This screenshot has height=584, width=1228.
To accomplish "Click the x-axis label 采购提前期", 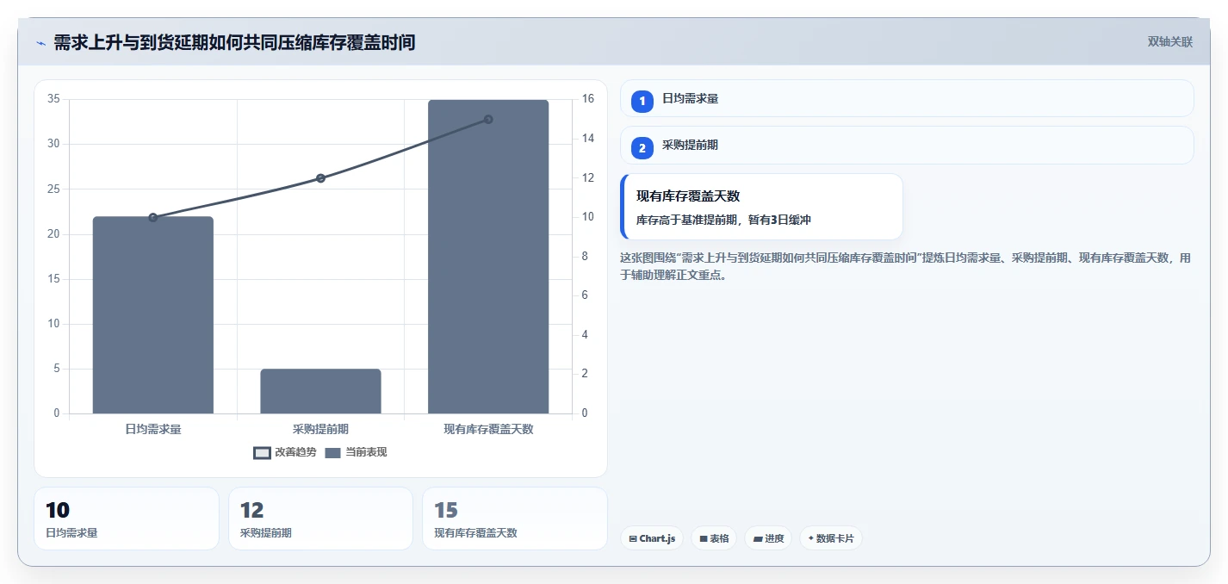I will click(x=320, y=429).
